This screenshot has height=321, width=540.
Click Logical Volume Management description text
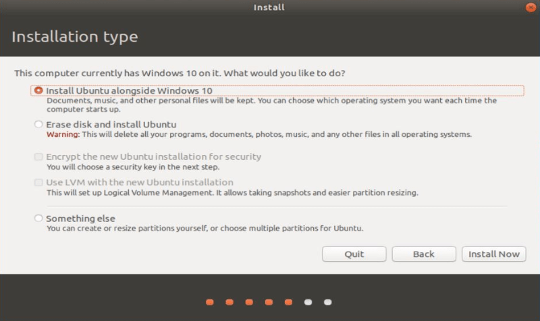(x=232, y=193)
